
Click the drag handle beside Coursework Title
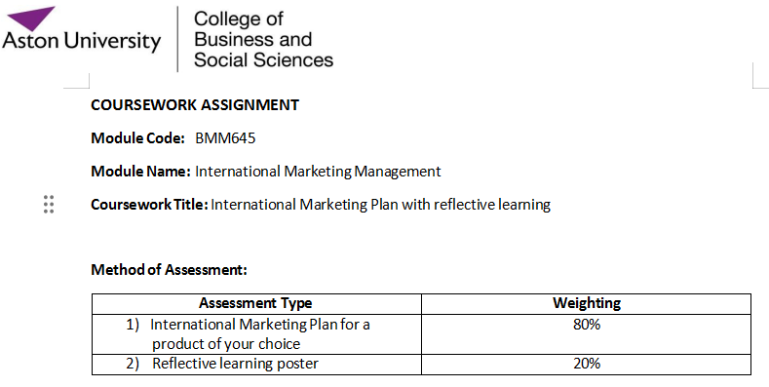tap(49, 204)
